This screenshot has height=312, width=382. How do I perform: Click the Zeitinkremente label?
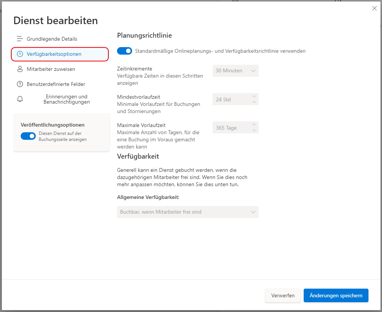tap(134, 69)
